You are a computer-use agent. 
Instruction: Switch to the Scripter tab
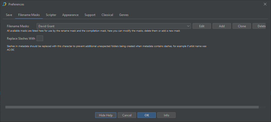click(x=51, y=15)
